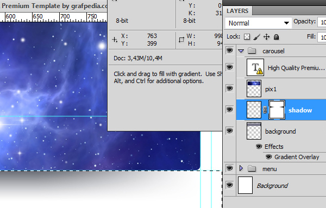This screenshot has height=208, width=326.
Task: Hide the High Quality Premium text layer
Action: click(229, 67)
